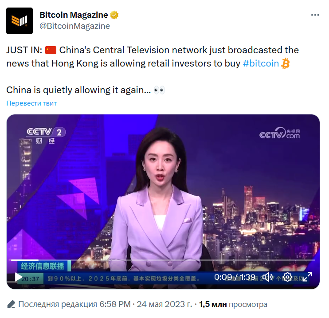This screenshot has height=318, width=329.
Task: Open the tweet timestamp 6:58 PM
Action: pos(115,304)
